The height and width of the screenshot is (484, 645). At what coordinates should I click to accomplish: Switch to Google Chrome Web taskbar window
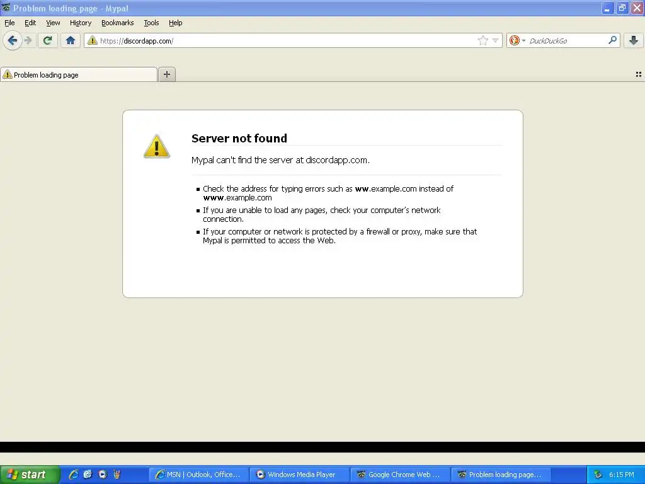(401, 475)
